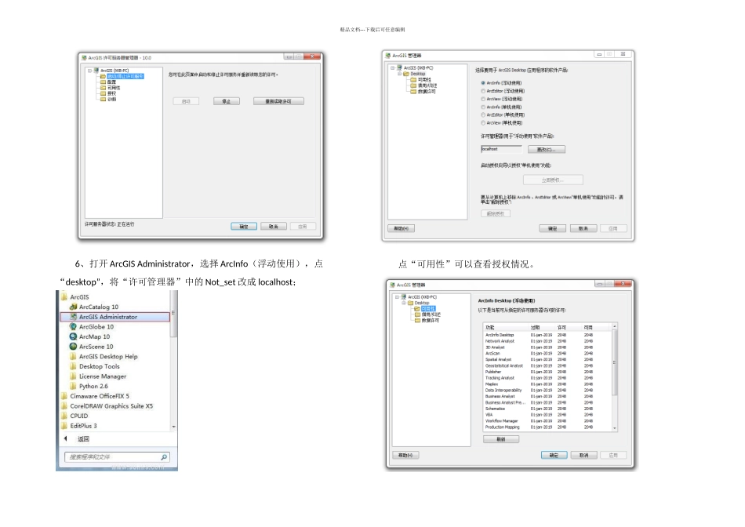Click the license list scroll-up arrow
Image resolution: width=745 pixels, height=527 pixels.
(615, 327)
